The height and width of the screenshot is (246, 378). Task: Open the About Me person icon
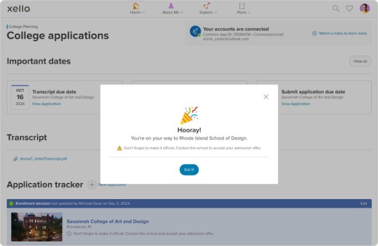click(171, 6)
